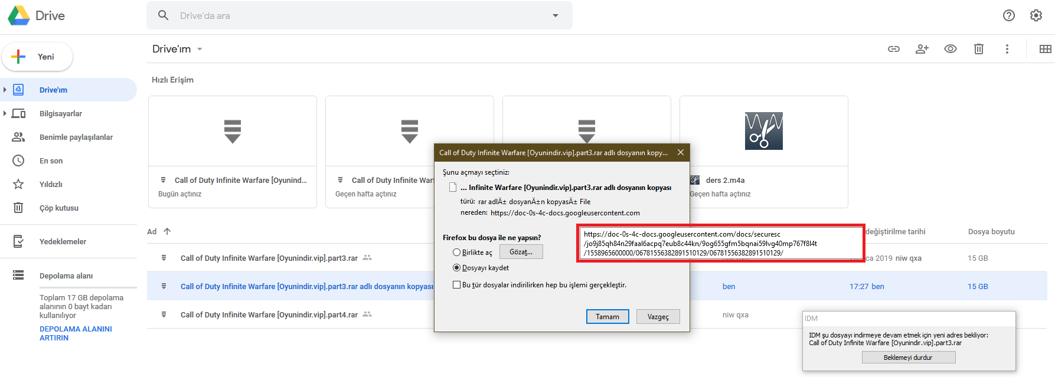Click the search magnifier icon
The width and height of the screenshot is (1055, 377).
click(164, 15)
